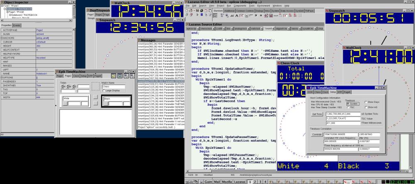Click the Run (play) icon in Lazarus toolbar
The height and width of the screenshot is (184, 415).
(x=198, y=15)
